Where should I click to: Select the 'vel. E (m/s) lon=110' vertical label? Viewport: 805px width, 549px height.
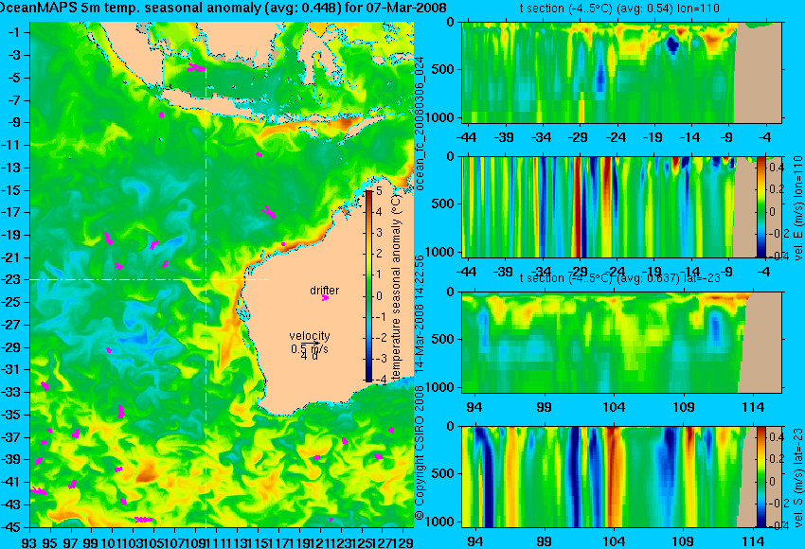797,208
